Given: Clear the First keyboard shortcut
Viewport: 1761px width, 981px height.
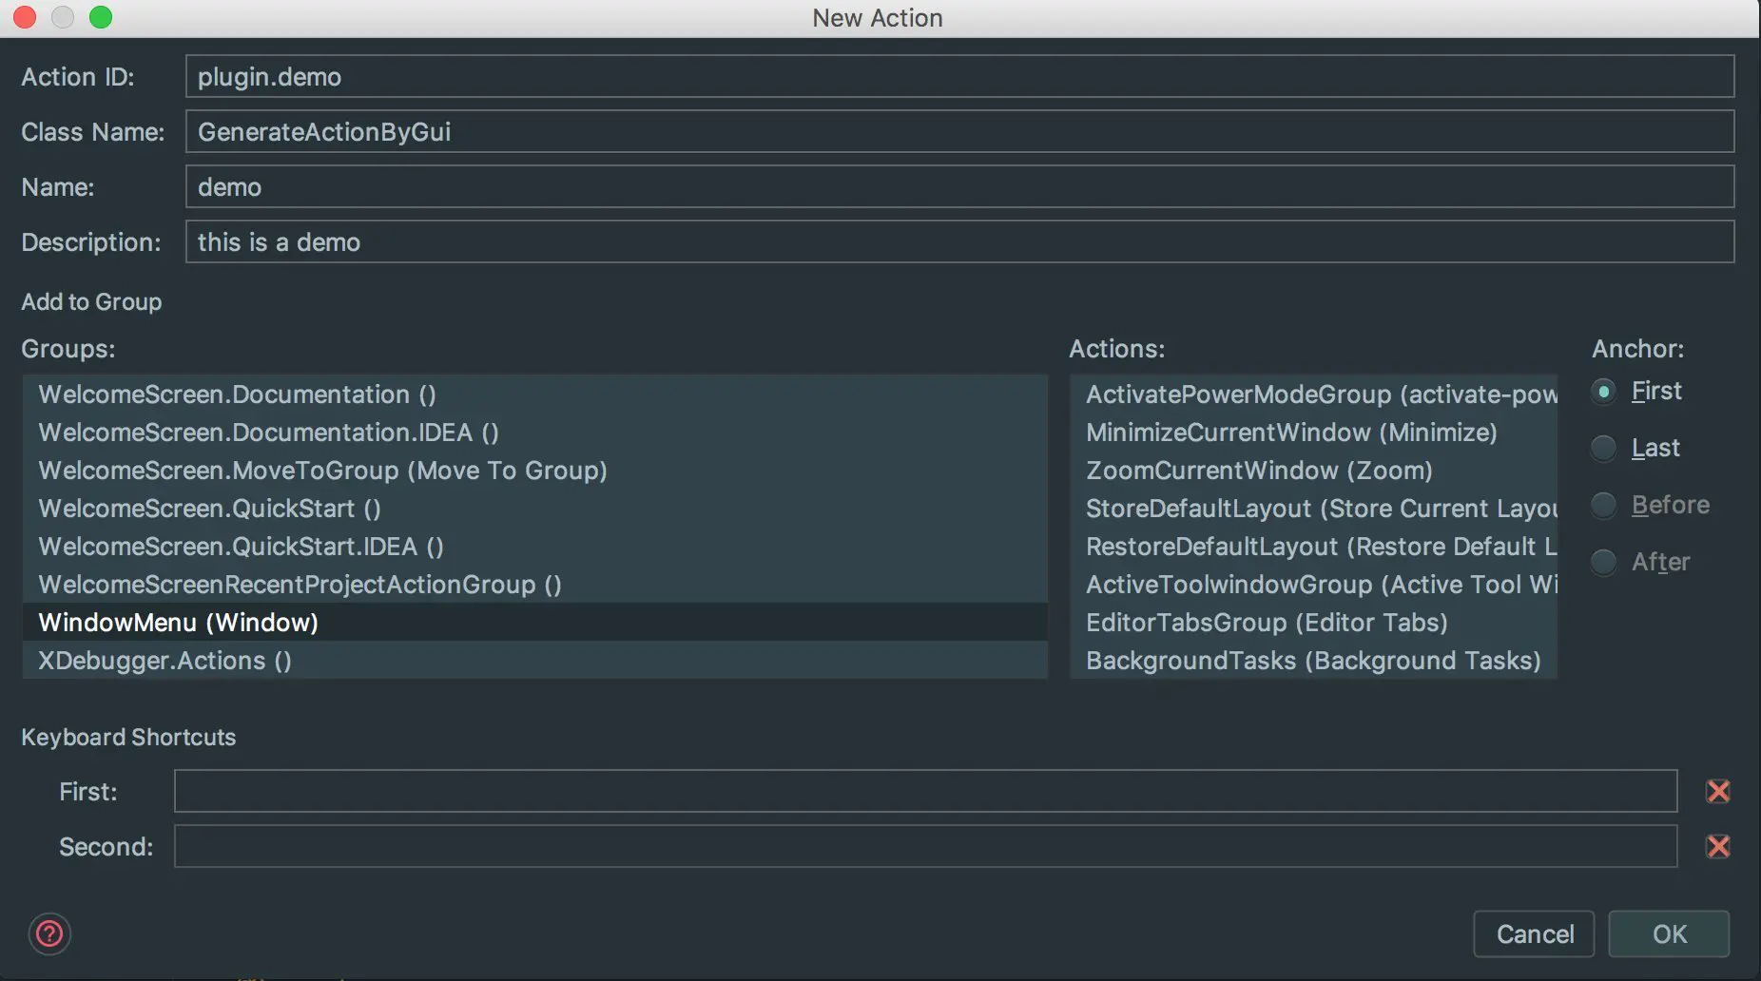Looking at the screenshot, I should coord(1717,791).
